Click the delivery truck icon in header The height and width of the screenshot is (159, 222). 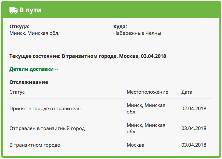(x=14, y=10)
